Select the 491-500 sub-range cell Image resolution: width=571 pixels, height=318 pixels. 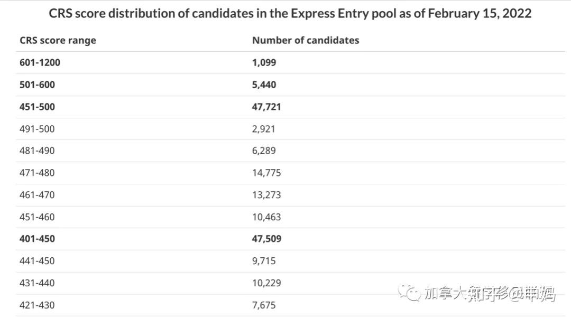pyautogui.click(x=37, y=129)
